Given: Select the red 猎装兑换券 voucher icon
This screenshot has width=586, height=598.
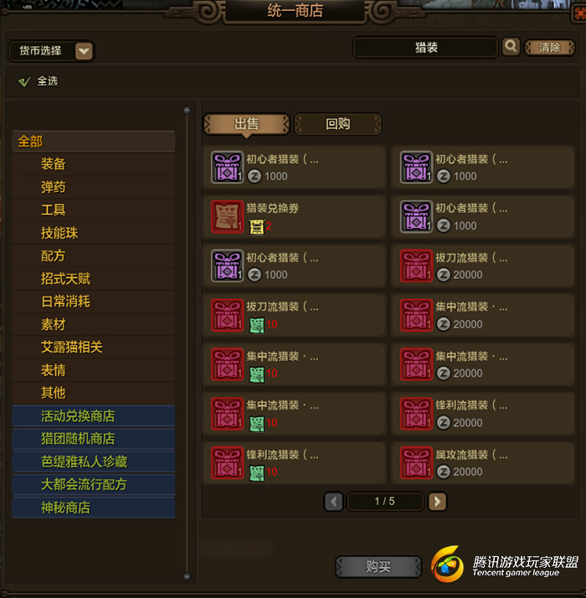Looking at the screenshot, I should 227,217.
